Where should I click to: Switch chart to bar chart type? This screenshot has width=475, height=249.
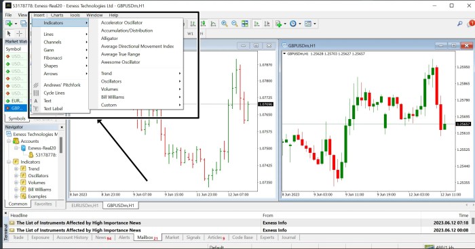tap(193, 24)
